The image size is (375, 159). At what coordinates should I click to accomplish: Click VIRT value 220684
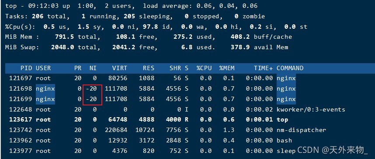[x=116, y=130]
